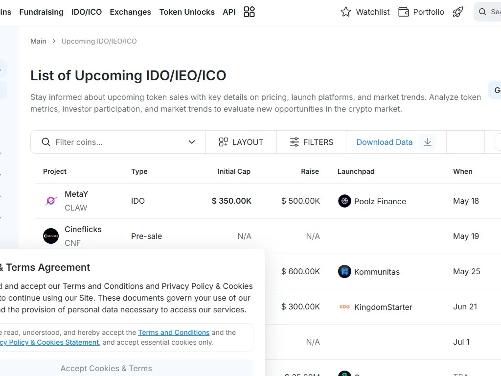This screenshot has height=376, width=501.
Task: Click the LAYOUT grid icon
Action: [x=223, y=142]
